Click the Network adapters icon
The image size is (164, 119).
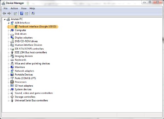(x=12, y=71)
